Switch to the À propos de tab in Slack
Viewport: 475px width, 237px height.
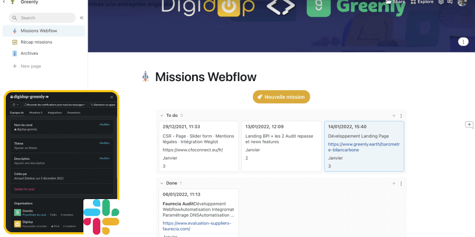click(17, 113)
